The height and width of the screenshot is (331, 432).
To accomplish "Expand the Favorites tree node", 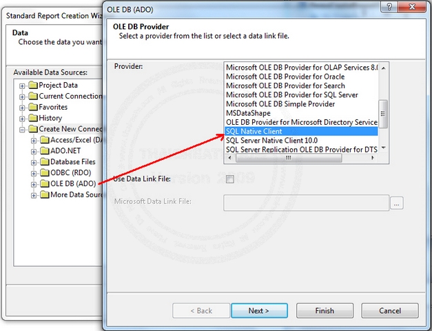I will click(22, 108).
